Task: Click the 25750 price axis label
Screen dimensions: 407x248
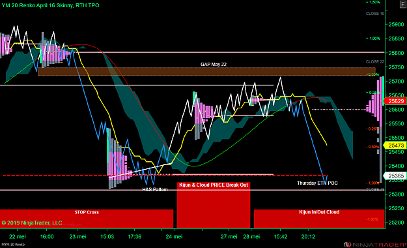Action: tap(396, 67)
